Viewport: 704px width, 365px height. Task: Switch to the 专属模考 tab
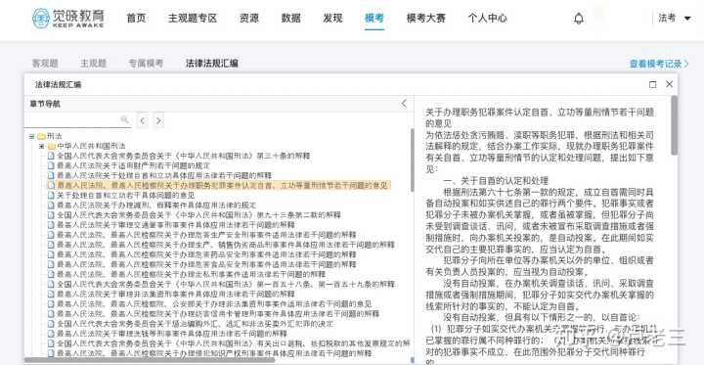coord(146,64)
